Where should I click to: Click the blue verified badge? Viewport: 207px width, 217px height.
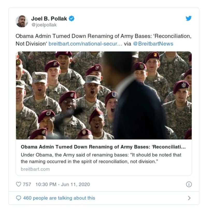(x=72, y=18)
